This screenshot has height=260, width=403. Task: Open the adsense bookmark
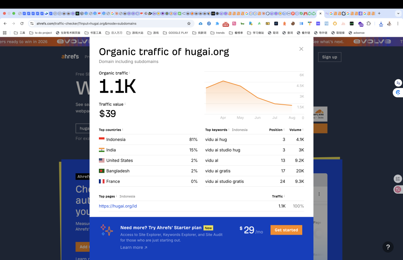pyautogui.click(x=356, y=33)
